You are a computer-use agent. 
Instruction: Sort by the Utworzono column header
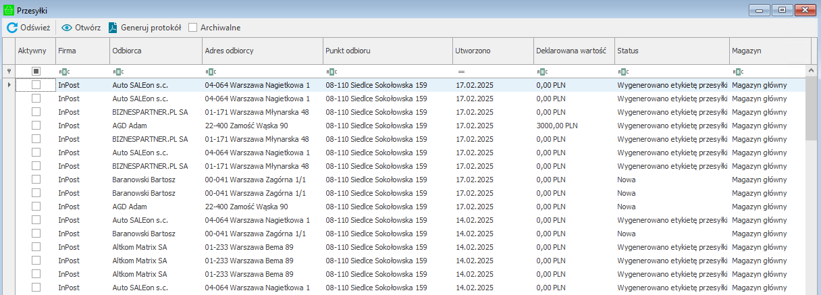(493, 51)
